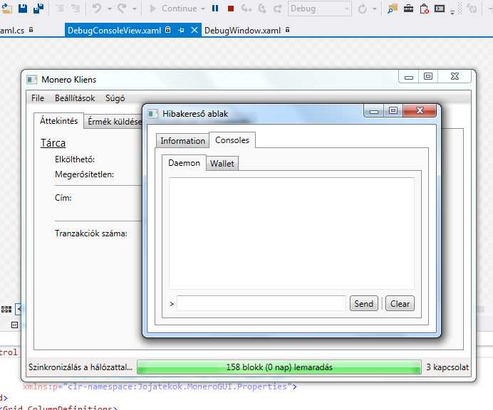The width and height of the screenshot is (493, 410).
Task: Click the Save All toolbar icon
Action: click(x=38, y=9)
